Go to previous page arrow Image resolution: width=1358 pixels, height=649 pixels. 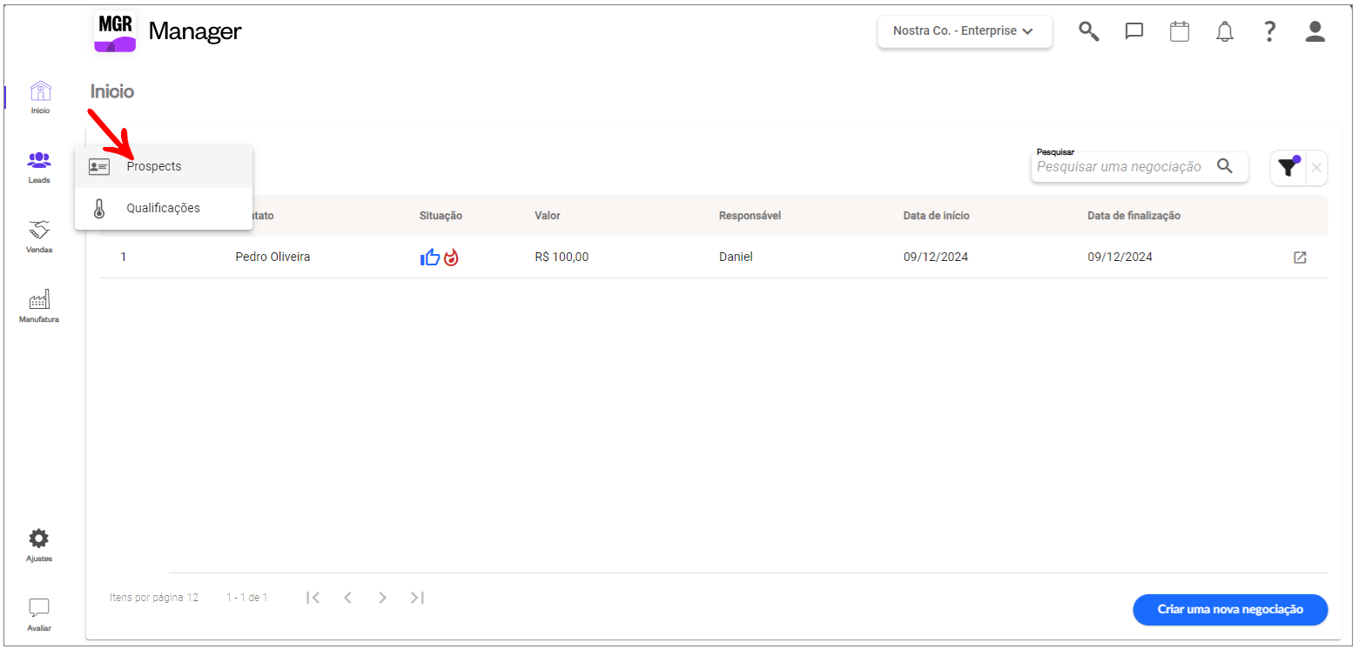[347, 598]
